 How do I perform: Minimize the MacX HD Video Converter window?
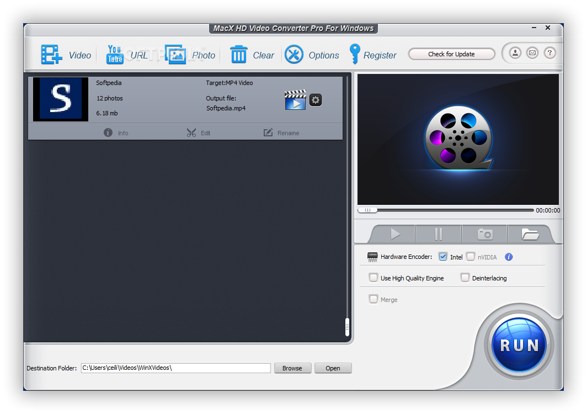tap(534, 28)
